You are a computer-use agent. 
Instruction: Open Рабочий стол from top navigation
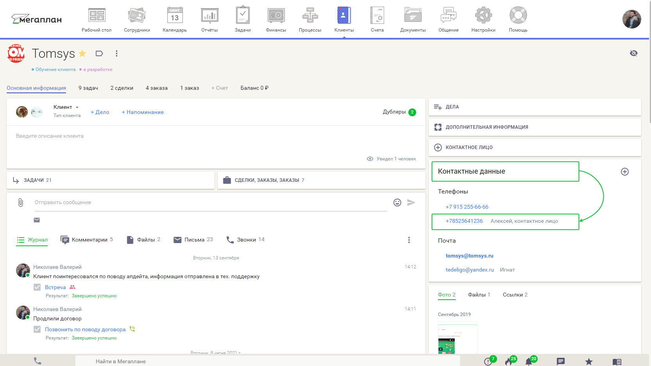(x=97, y=20)
